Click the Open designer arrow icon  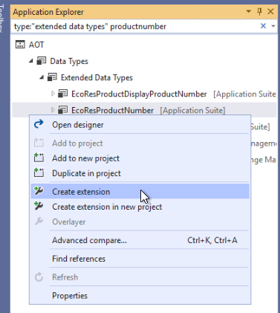(39, 124)
